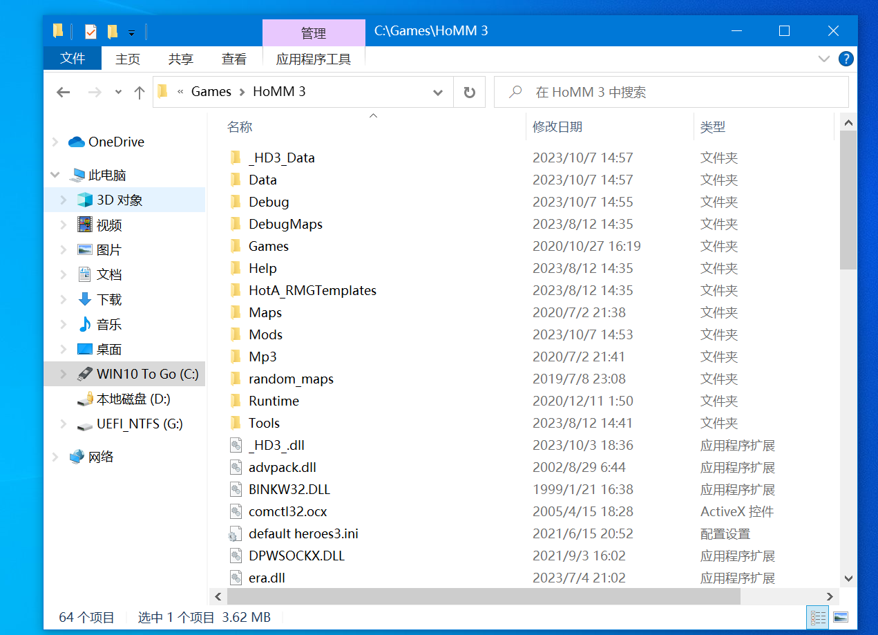Switch to details view in the status bar
The image size is (878, 635).
pos(819,617)
